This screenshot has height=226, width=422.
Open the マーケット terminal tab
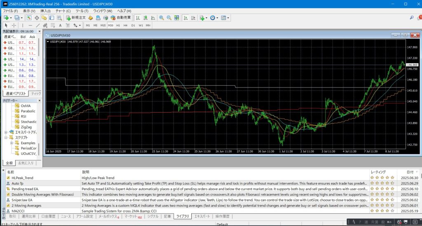[x=132, y=216]
